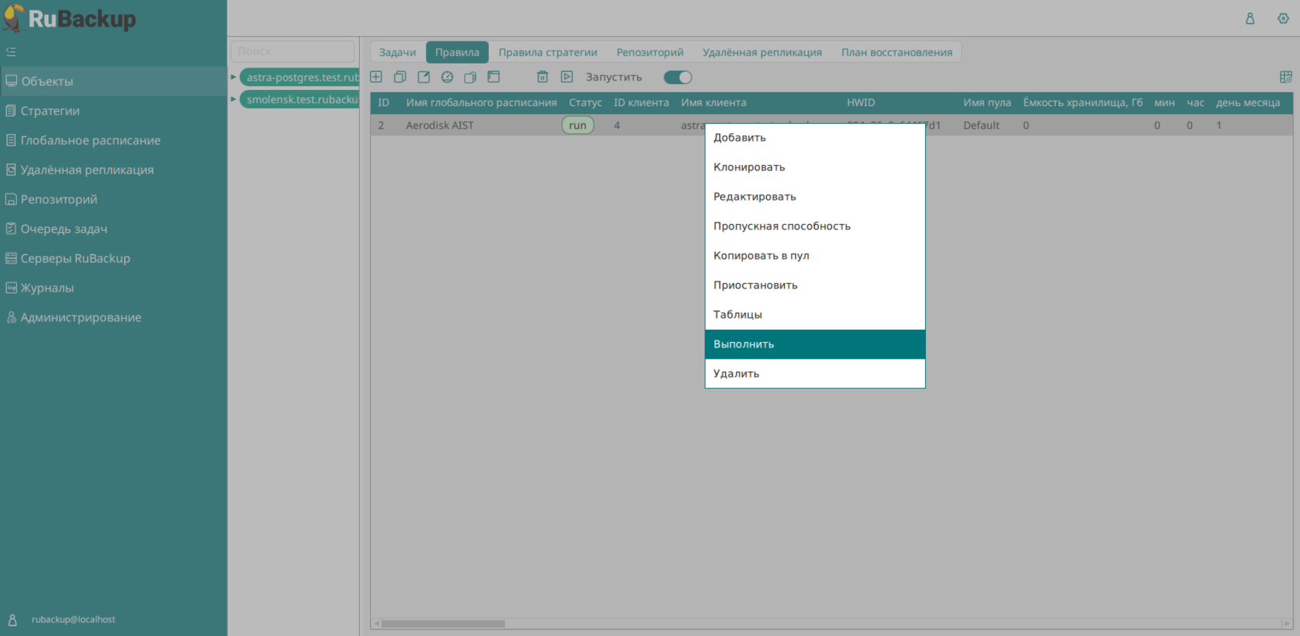This screenshot has width=1300, height=636.
Task: Open the План восстановления tab
Action: [896, 52]
